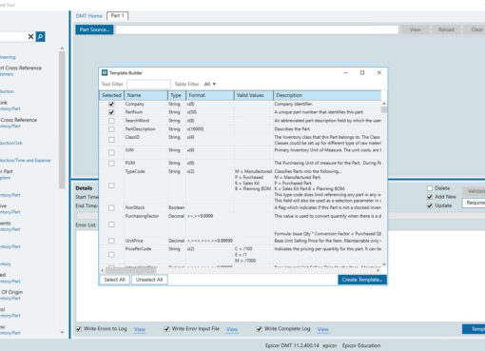Uncheck the PartNum field checkbox

pos(111,112)
